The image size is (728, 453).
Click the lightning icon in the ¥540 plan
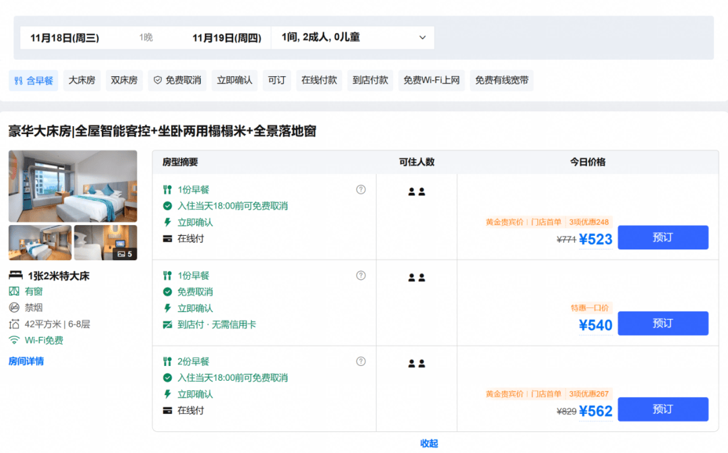pyautogui.click(x=168, y=308)
